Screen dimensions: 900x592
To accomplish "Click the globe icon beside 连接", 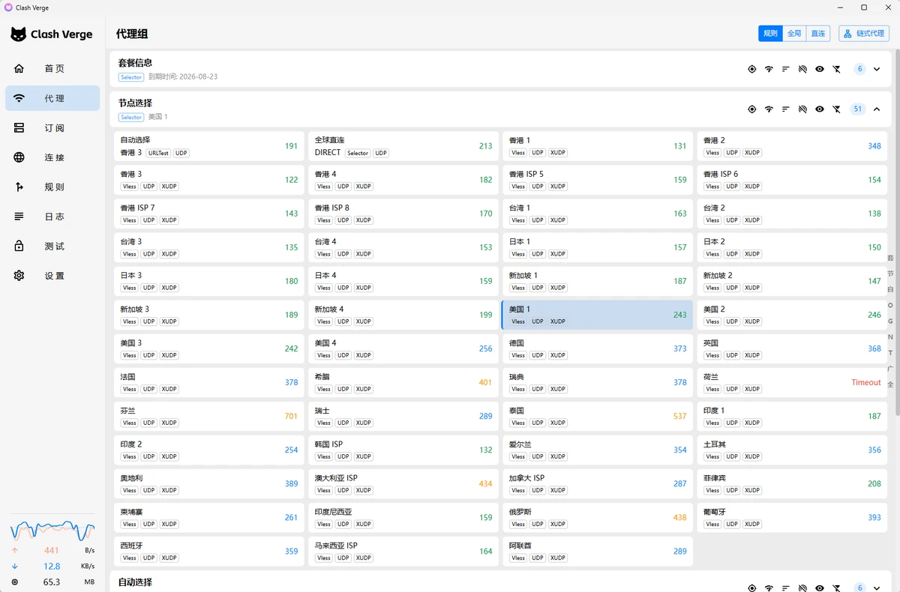I will click(x=19, y=157).
